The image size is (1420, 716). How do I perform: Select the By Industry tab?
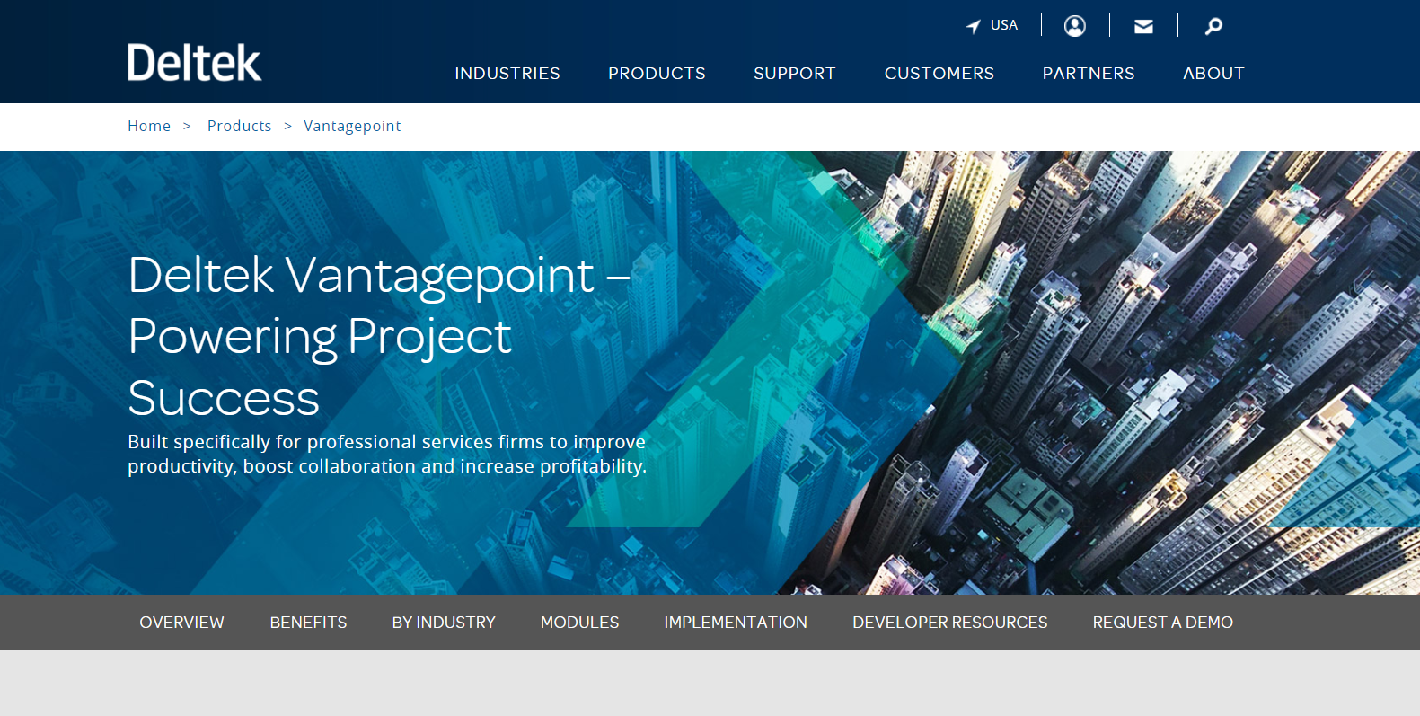(444, 623)
